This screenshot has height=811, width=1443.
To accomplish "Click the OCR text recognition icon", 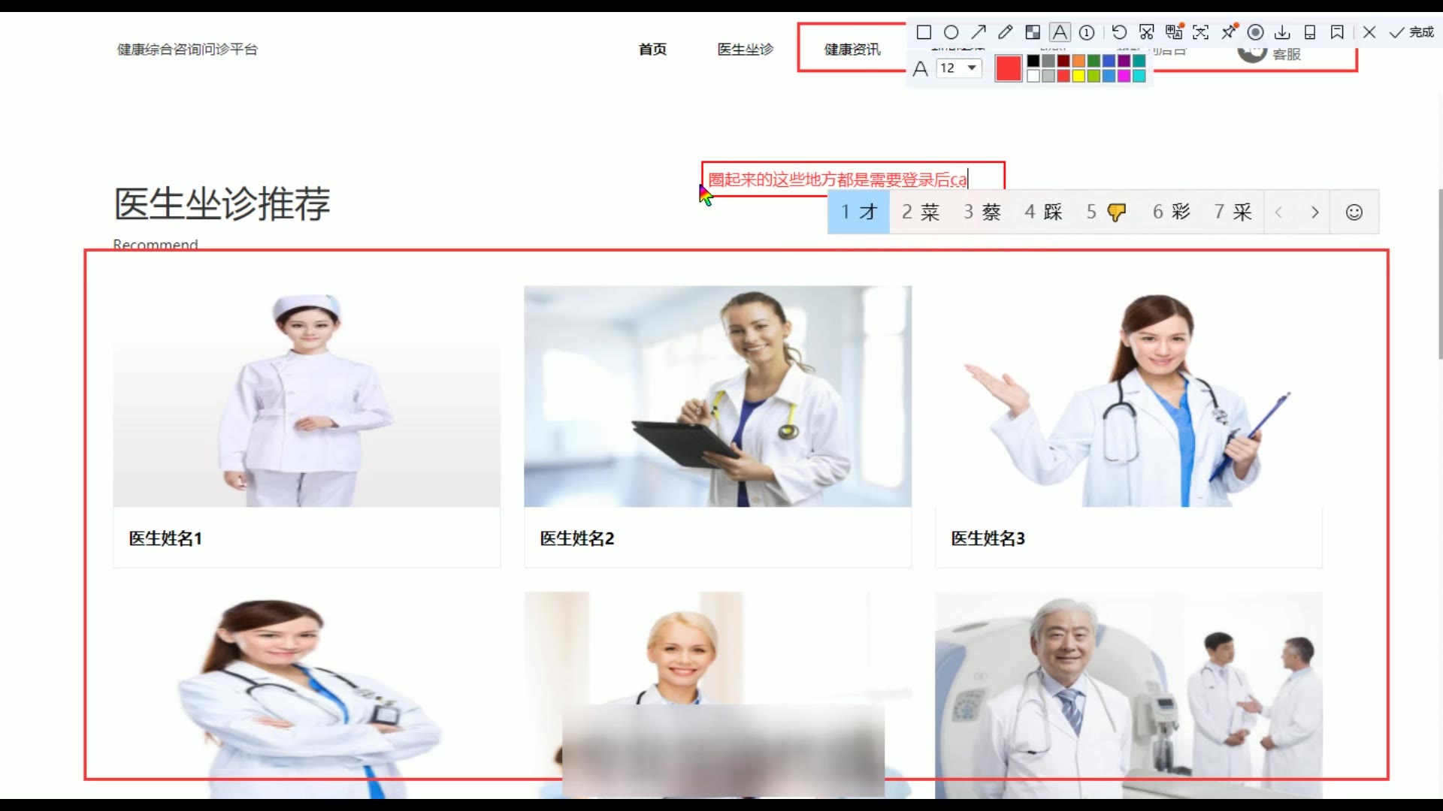I will point(1201,32).
